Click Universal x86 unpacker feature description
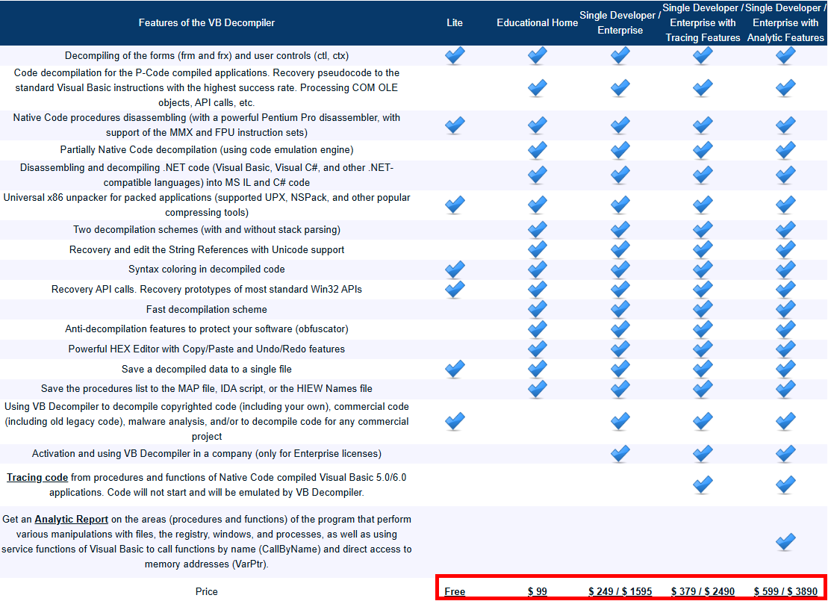 (x=207, y=205)
